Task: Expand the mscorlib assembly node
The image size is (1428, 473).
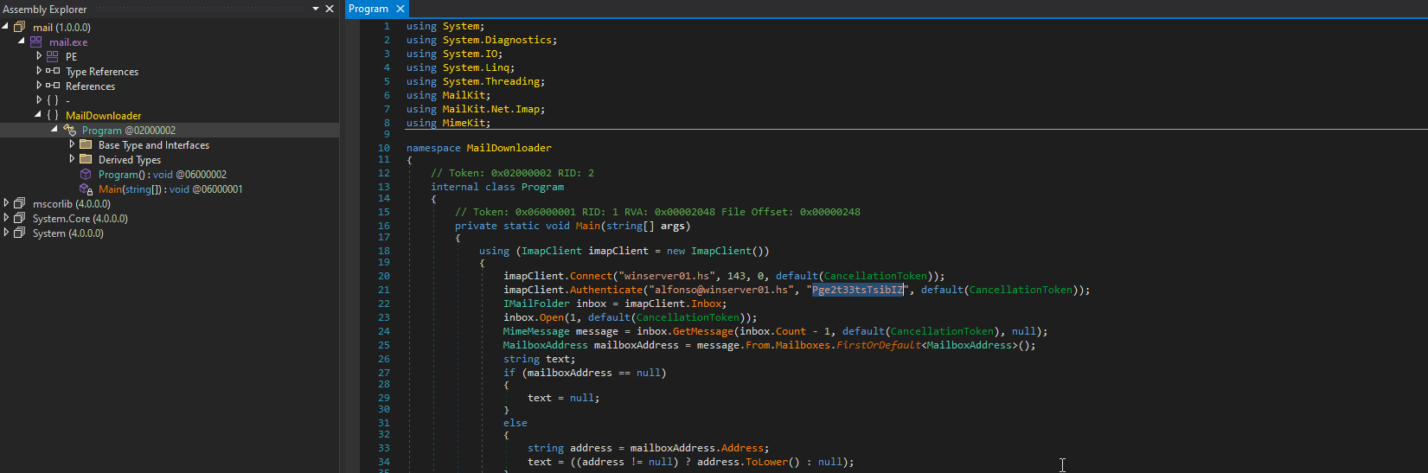Action: coord(6,203)
